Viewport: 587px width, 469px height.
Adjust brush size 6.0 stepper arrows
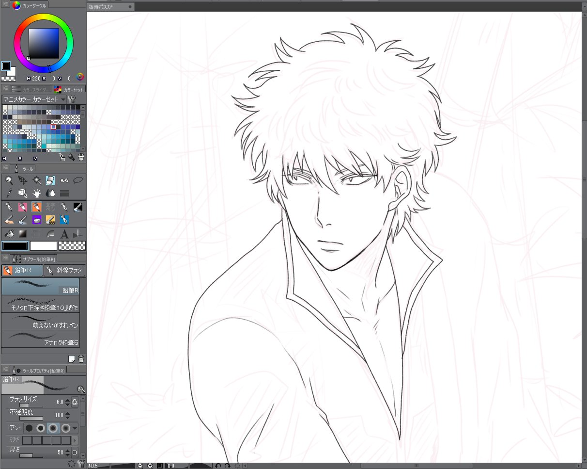tap(67, 402)
